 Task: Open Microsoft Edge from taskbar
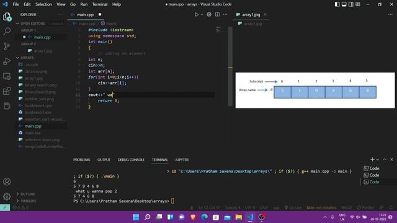tap(204, 217)
